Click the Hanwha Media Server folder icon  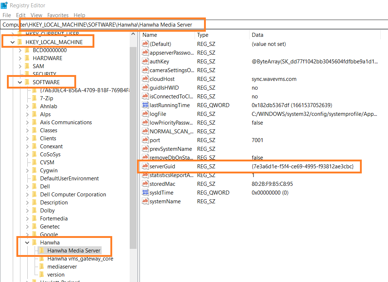tap(42, 251)
